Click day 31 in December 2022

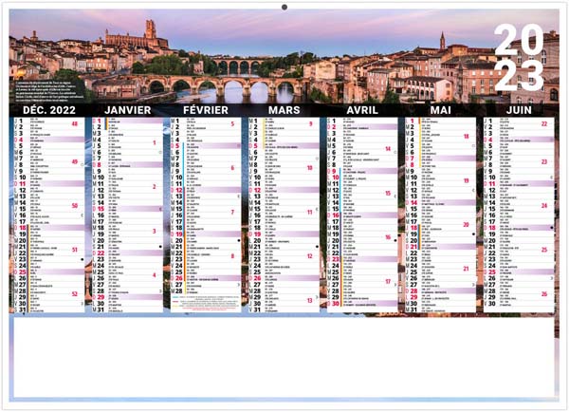click(23, 309)
